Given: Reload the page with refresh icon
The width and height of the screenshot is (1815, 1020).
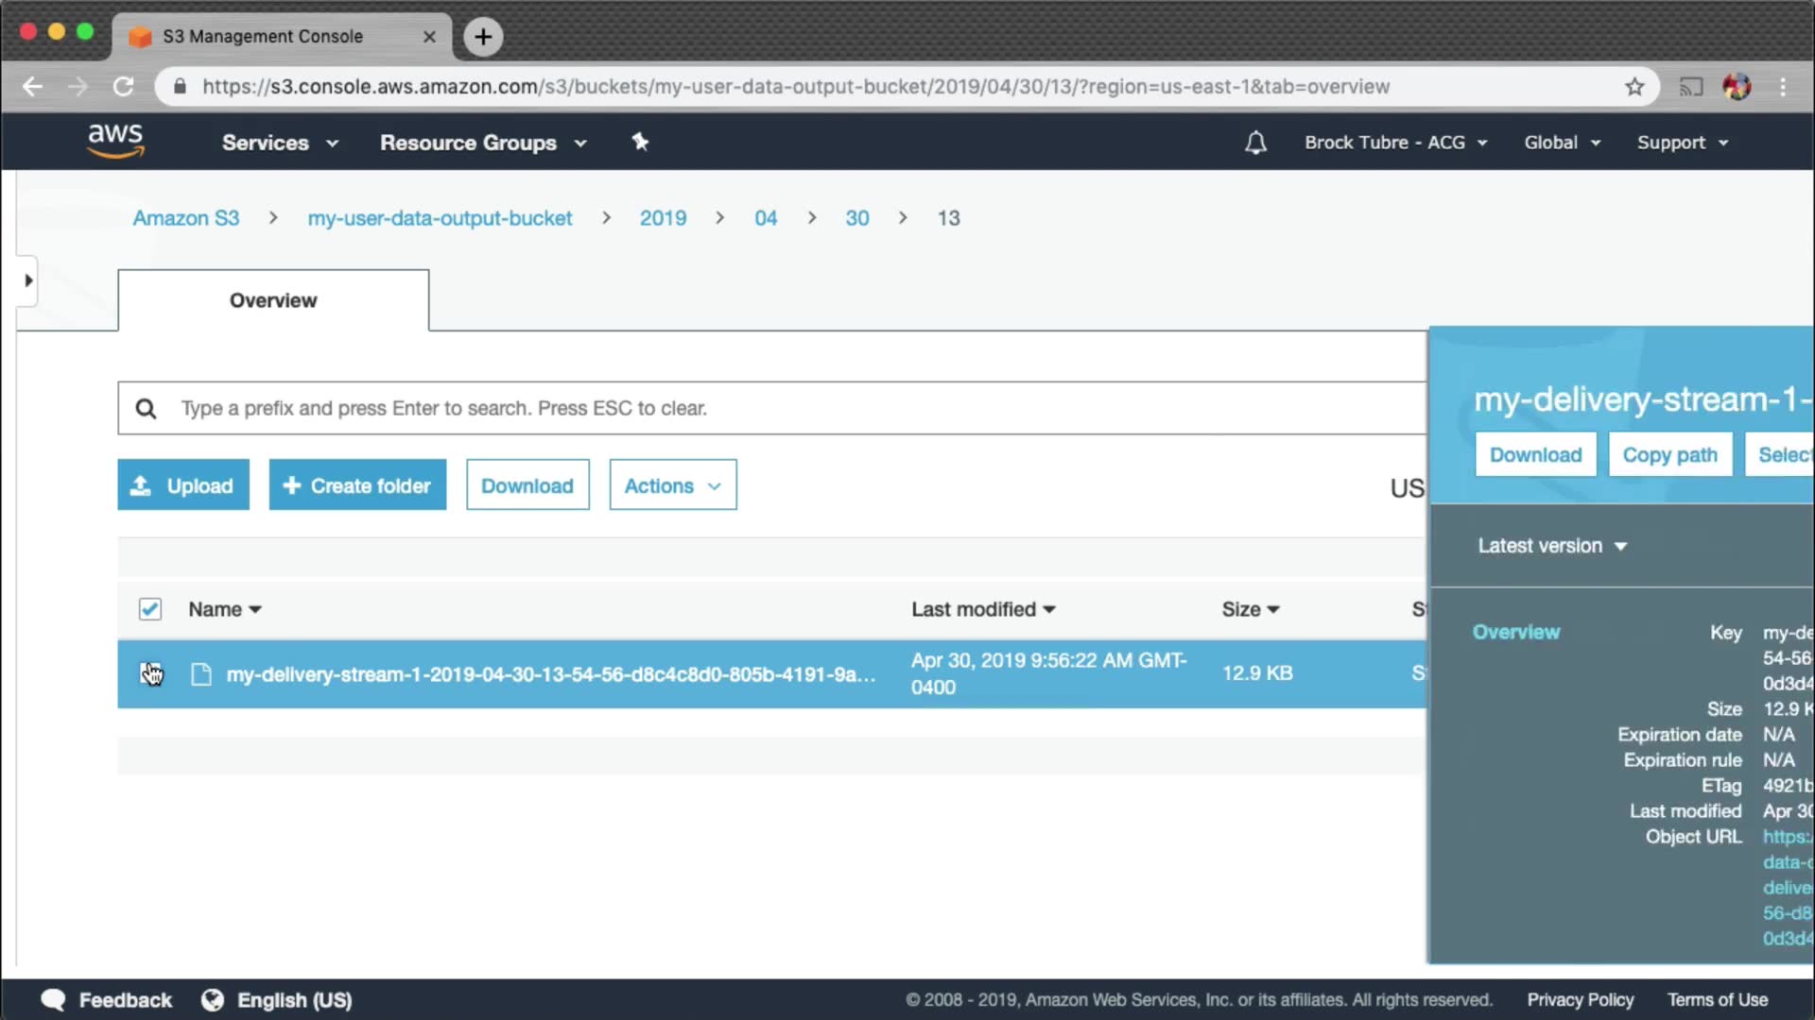Looking at the screenshot, I should [x=124, y=87].
